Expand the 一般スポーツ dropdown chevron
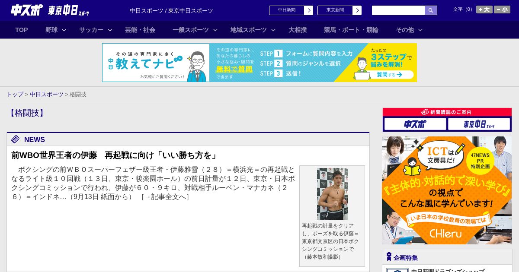The height and width of the screenshot is (272, 519). 215,30
